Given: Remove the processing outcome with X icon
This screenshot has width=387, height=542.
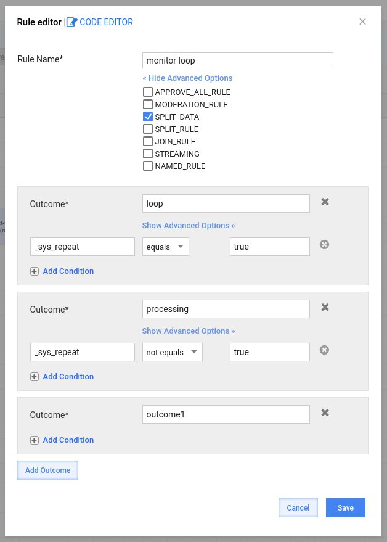Looking at the screenshot, I should tap(325, 307).
